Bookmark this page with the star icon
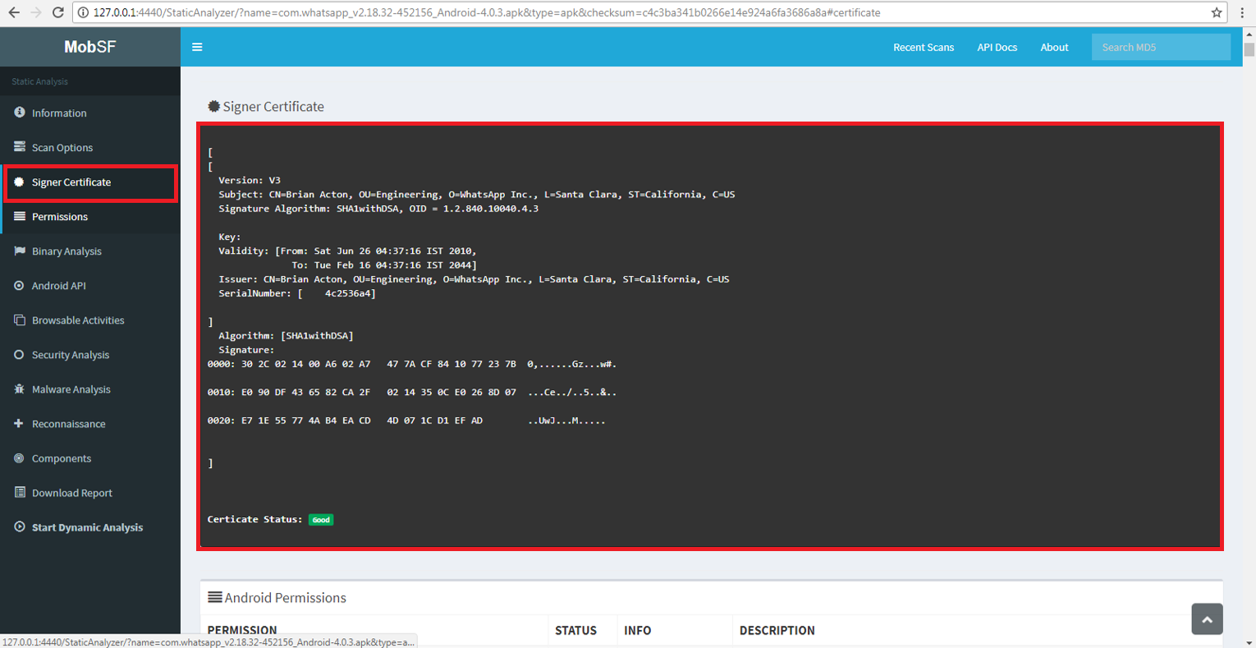Viewport: 1256px width, 648px height. click(x=1217, y=12)
